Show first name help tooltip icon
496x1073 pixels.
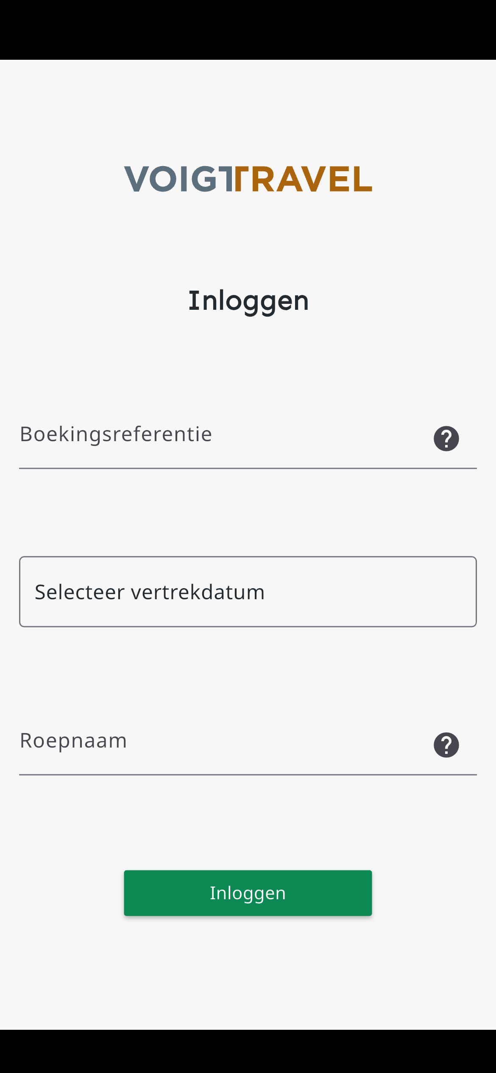click(x=446, y=745)
